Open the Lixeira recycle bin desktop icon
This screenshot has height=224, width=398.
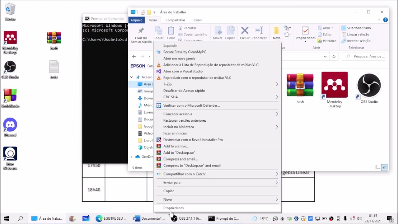click(x=10, y=12)
